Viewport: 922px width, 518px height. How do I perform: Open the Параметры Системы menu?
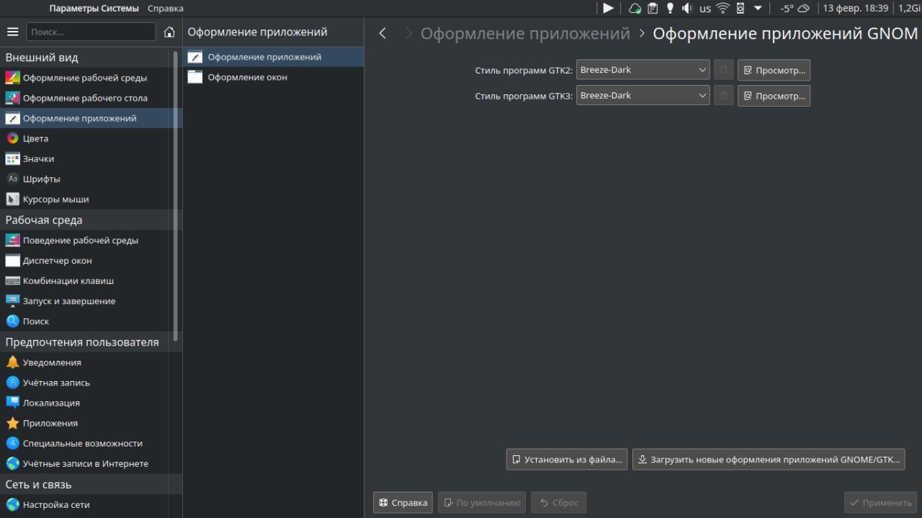[94, 9]
